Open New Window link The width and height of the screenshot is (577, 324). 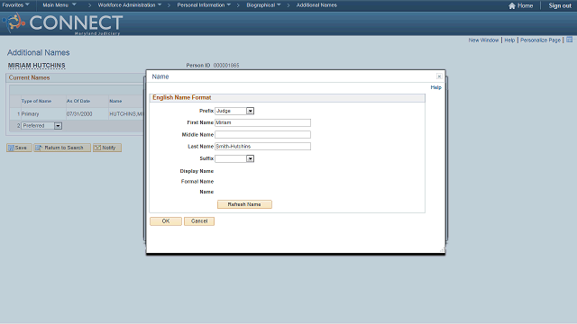(483, 40)
